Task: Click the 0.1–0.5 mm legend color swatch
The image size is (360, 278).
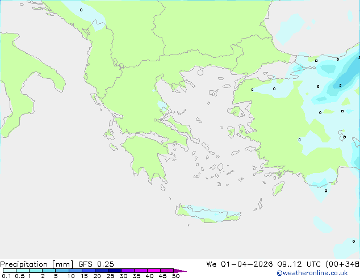Action: 10,271
